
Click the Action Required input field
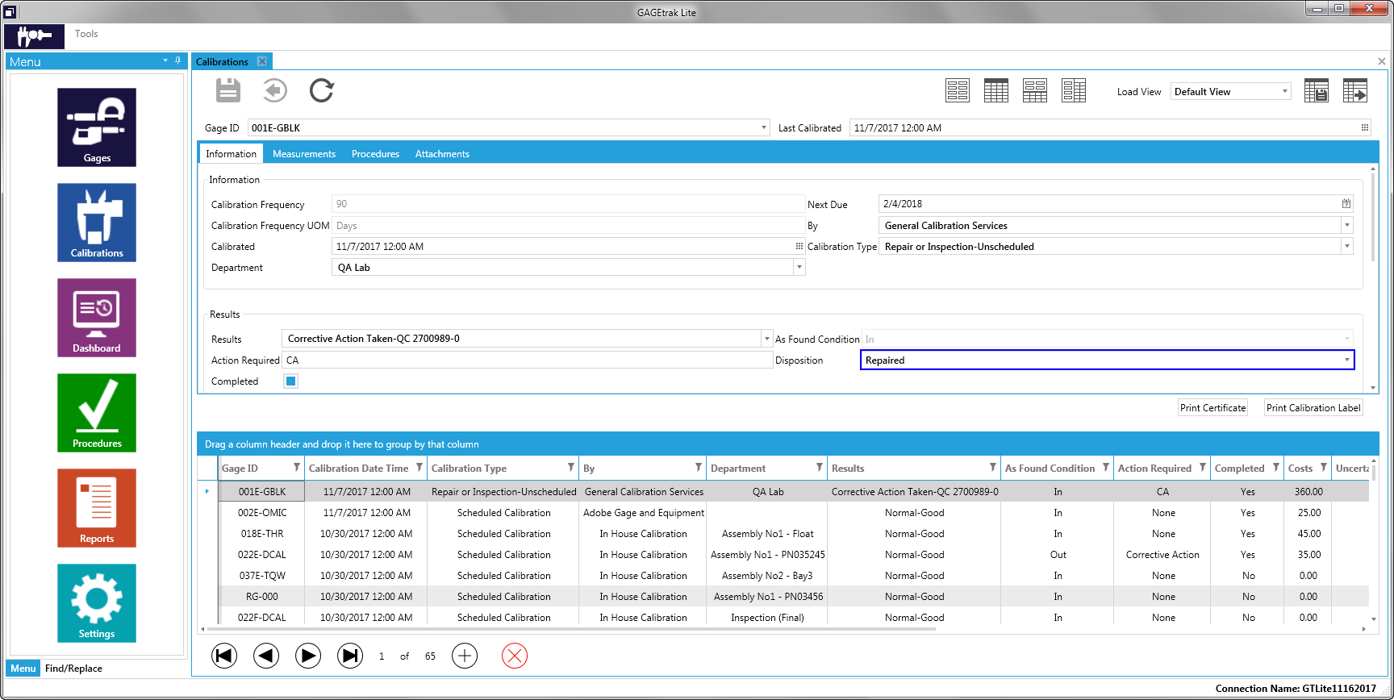point(528,360)
